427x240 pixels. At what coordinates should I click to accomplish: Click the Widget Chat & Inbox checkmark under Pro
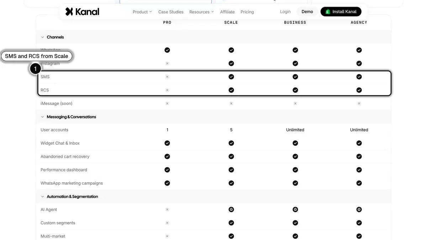click(167, 143)
